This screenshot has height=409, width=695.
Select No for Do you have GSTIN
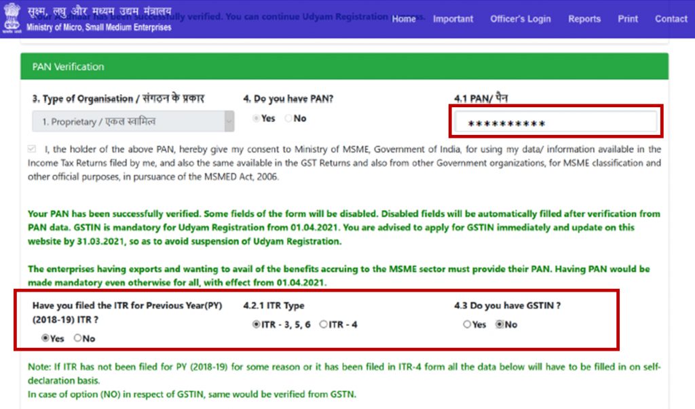pyautogui.click(x=500, y=325)
